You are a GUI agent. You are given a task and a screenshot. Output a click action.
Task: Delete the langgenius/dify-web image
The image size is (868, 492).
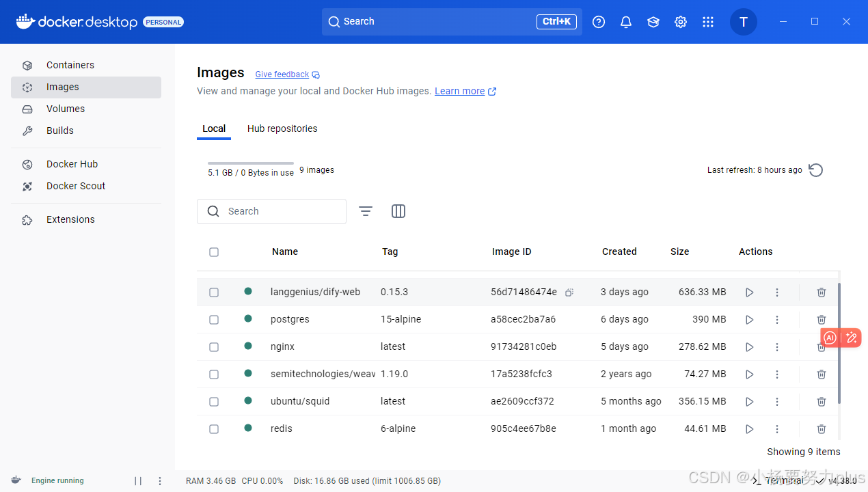(x=822, y=292)
